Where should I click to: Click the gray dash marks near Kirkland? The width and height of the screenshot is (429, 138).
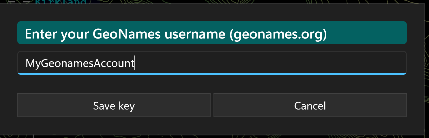19,2
